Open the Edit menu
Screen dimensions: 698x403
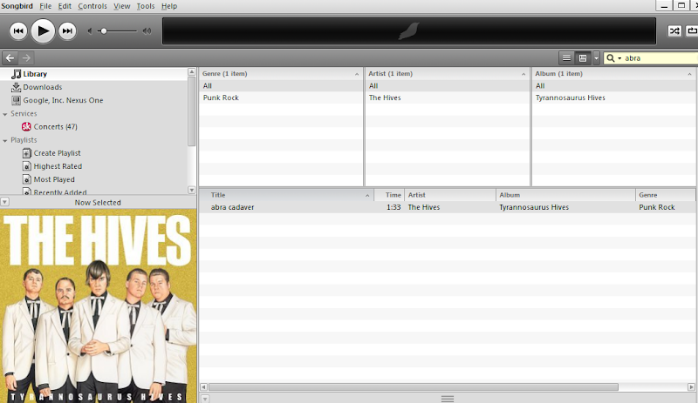click(x=65, y=6)
